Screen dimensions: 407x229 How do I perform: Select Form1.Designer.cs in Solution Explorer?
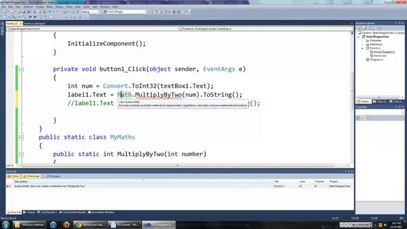tap(382, 52)
